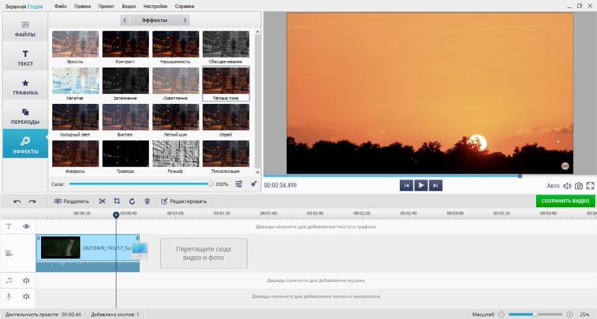
Task: Take a snapshot with the camera icon
Action: (578, 186)
